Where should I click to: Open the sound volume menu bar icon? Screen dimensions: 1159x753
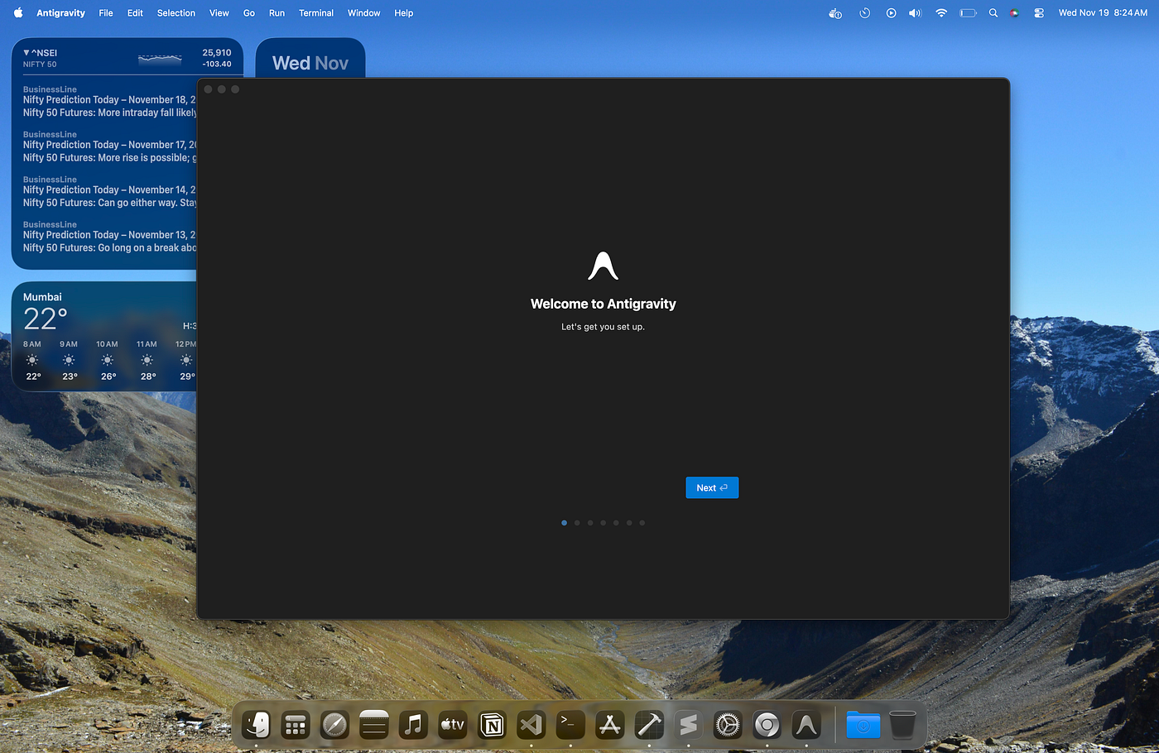915,13
